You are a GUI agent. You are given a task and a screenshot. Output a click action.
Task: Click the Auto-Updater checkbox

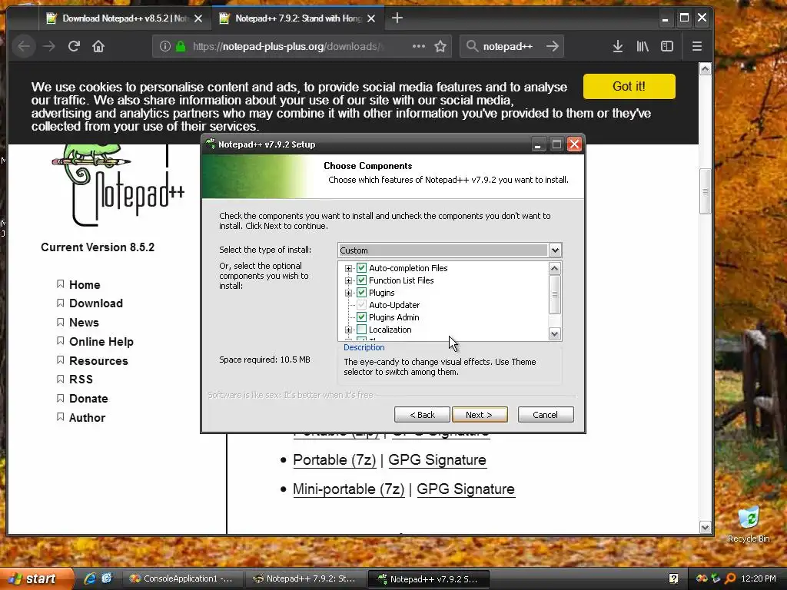pyautogui.click(x=361, y=304)
